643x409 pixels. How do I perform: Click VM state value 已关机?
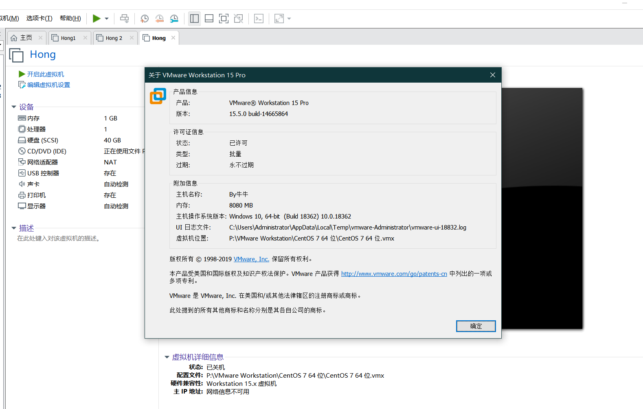click(x=215, y=367)
